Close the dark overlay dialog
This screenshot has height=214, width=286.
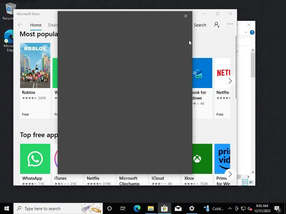pyautogui.click(x=186, y=16)
